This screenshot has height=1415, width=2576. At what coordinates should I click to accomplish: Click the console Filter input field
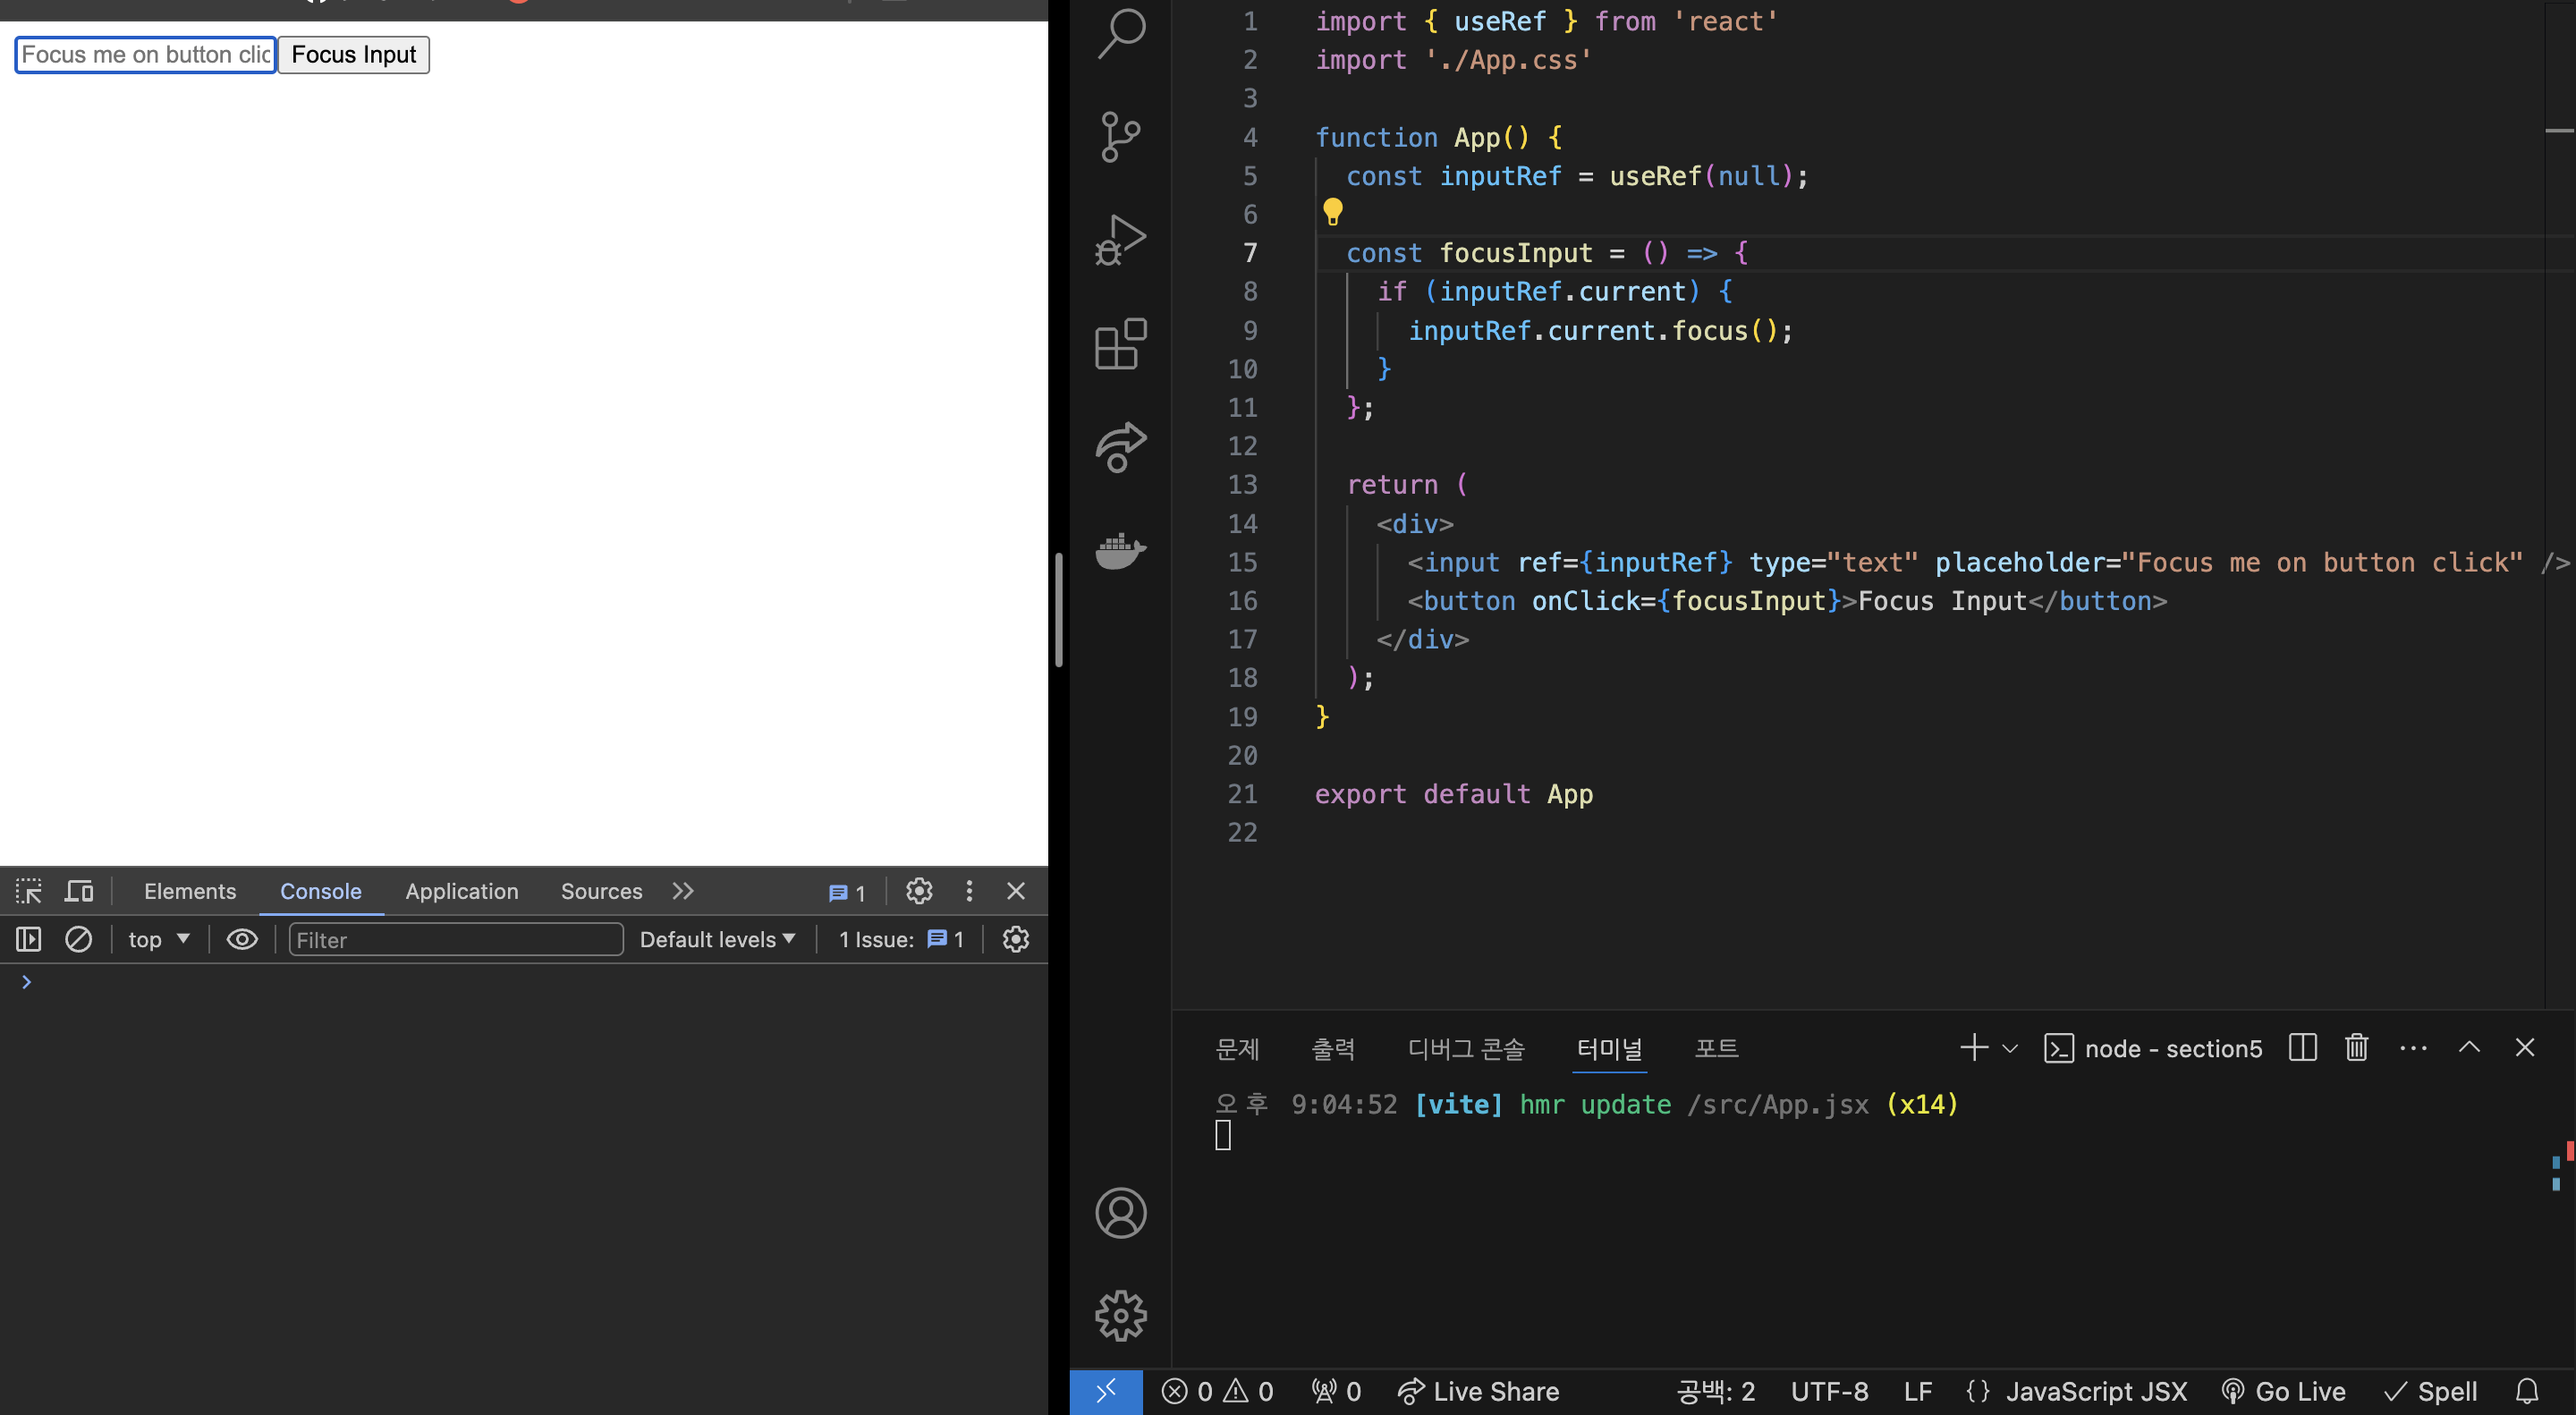[455, 939]
